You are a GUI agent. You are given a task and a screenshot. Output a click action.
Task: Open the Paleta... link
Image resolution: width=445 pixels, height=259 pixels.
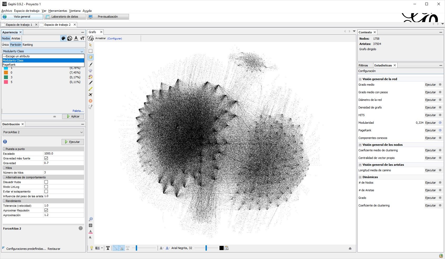[78, 111]
